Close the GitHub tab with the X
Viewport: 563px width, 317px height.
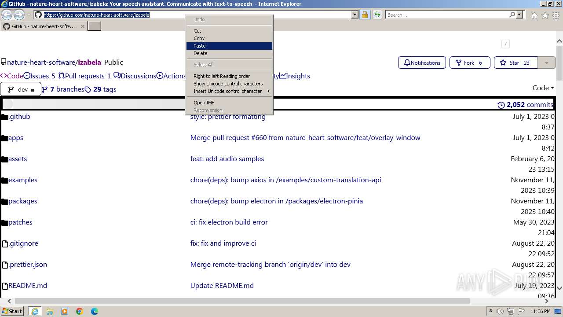(82, 26)
